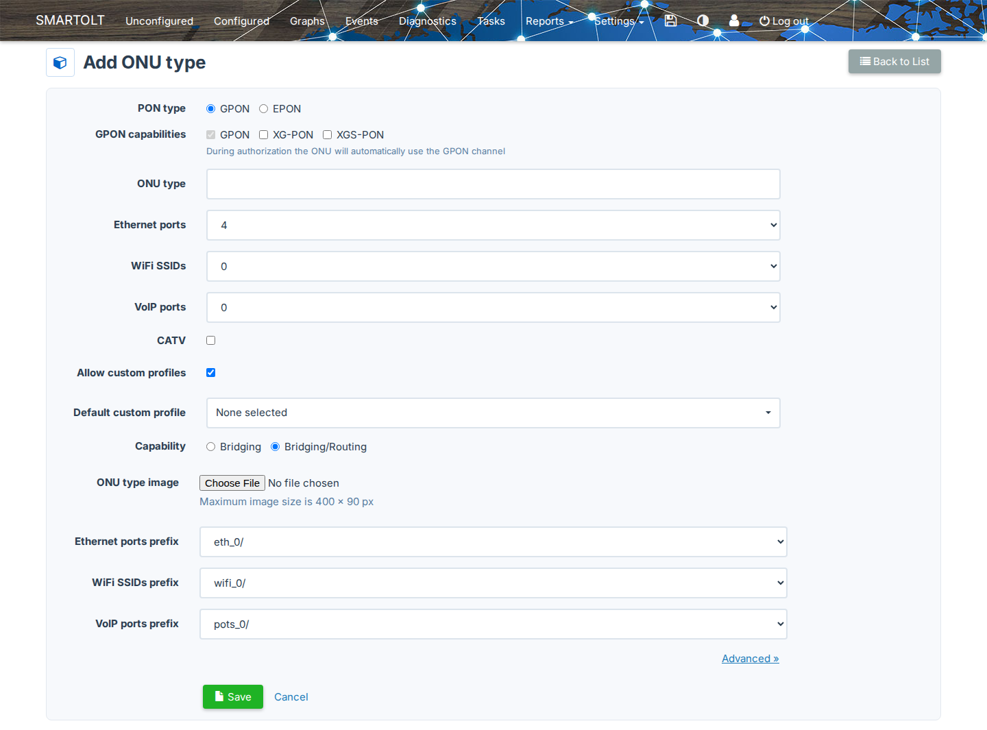The image size is (987, 730).
Task: Tick the CATV checkbox
Action: point(211,341)
